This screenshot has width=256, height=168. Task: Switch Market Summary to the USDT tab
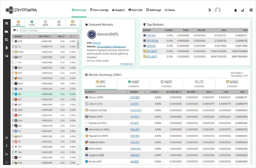tap(134, 84)
